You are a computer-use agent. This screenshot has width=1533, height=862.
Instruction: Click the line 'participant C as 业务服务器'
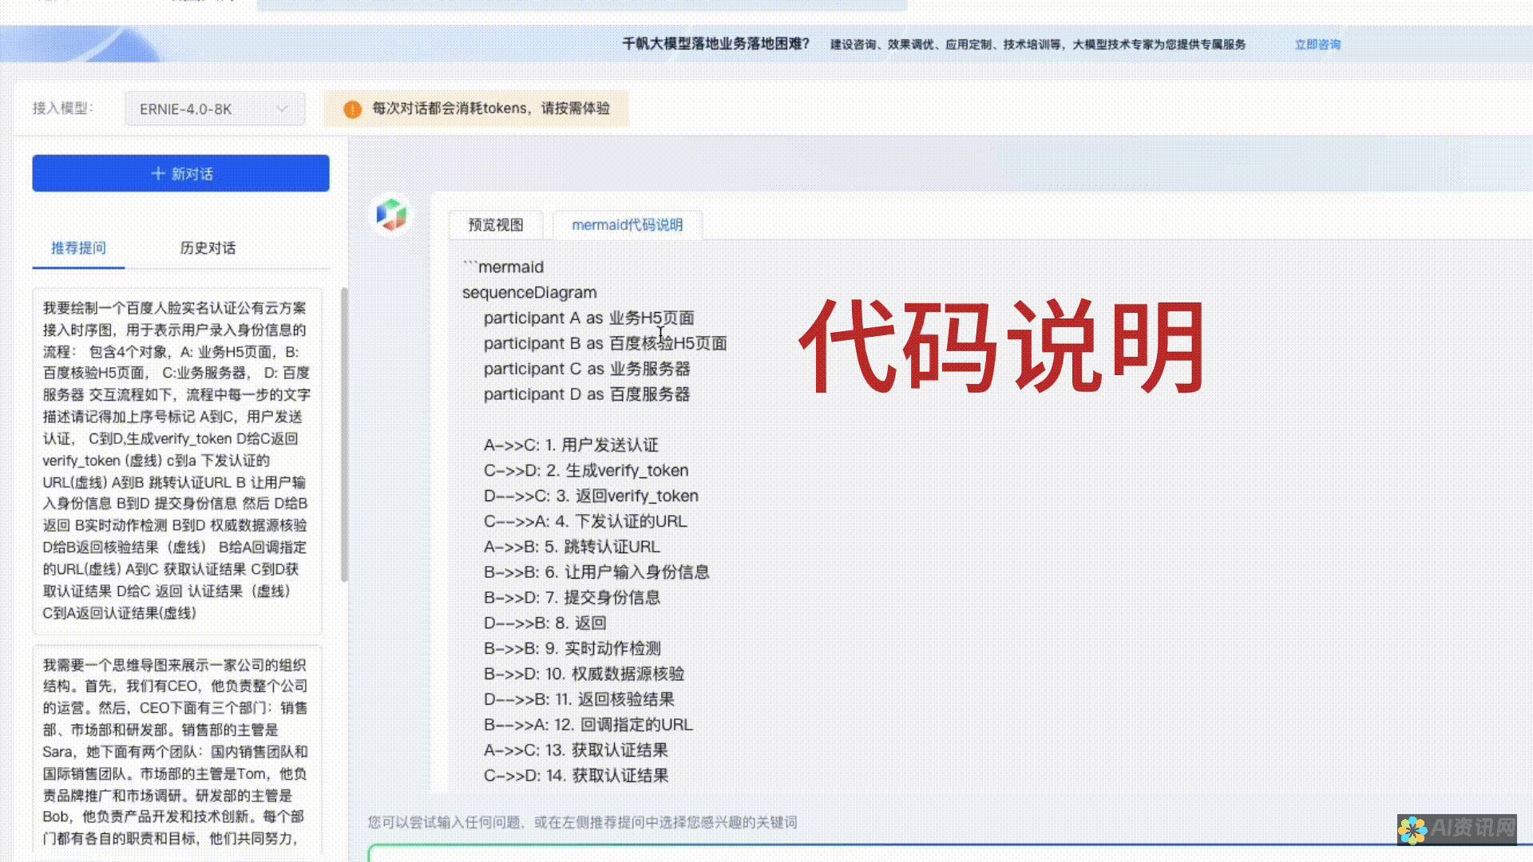point(587,369)
